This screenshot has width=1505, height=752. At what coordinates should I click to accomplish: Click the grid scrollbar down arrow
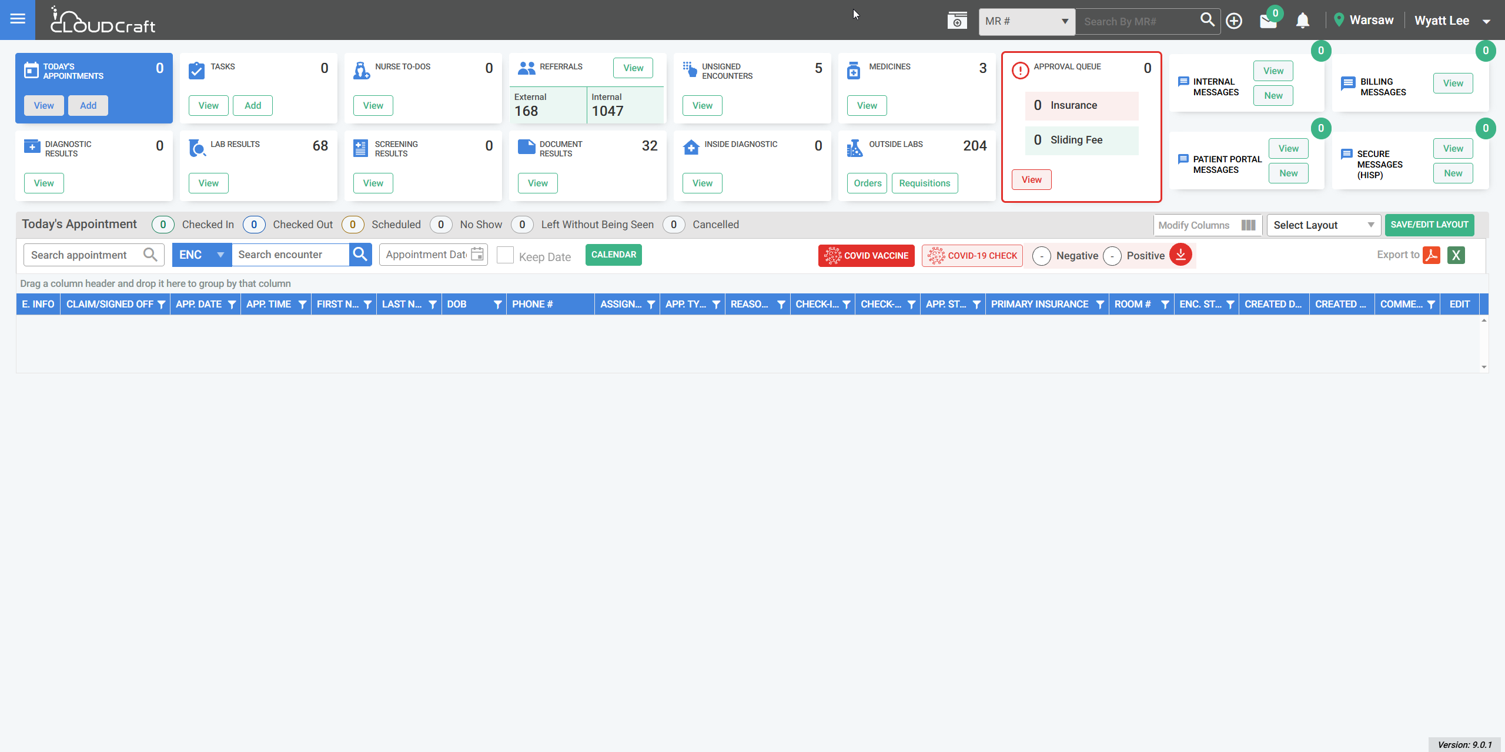1484,367
